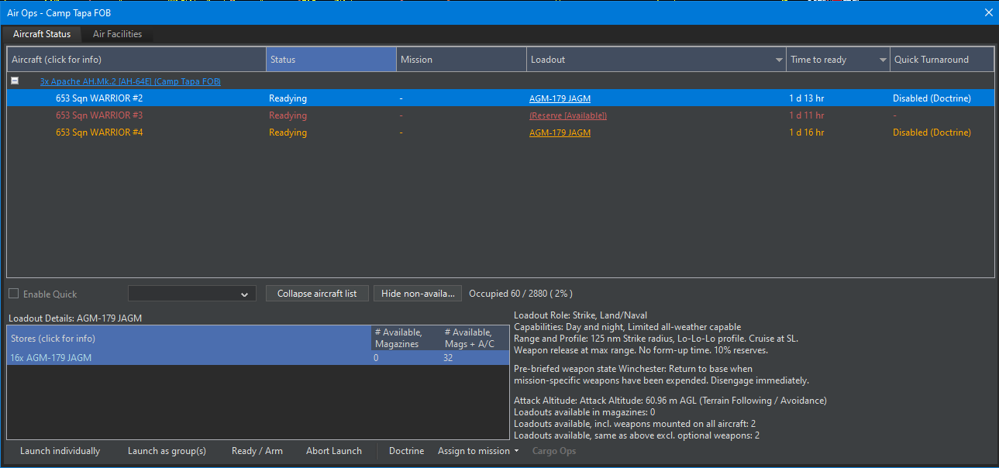This screenshot has width=999, height=468.
Task: Open the 3x Apache AH.Mk.2 group link
Action: pos(130,81)
